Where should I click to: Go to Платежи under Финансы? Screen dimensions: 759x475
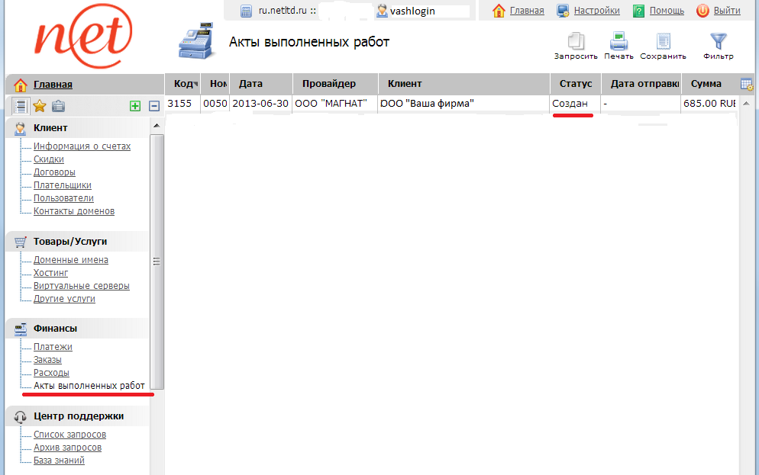(x=53, y=347)
